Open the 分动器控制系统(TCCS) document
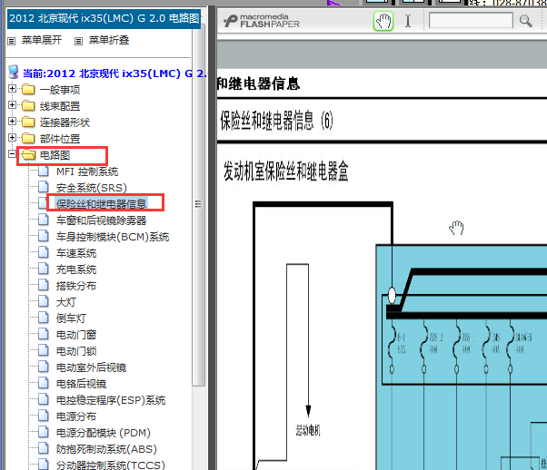Viewport: 547px width, 470px height. [111, 465]
